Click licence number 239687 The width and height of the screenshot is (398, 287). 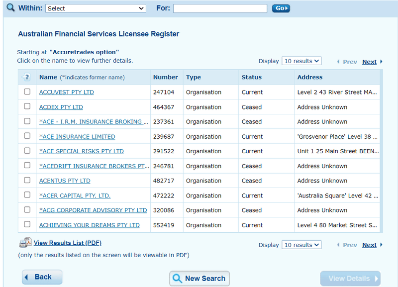click(x=164, y=136)
